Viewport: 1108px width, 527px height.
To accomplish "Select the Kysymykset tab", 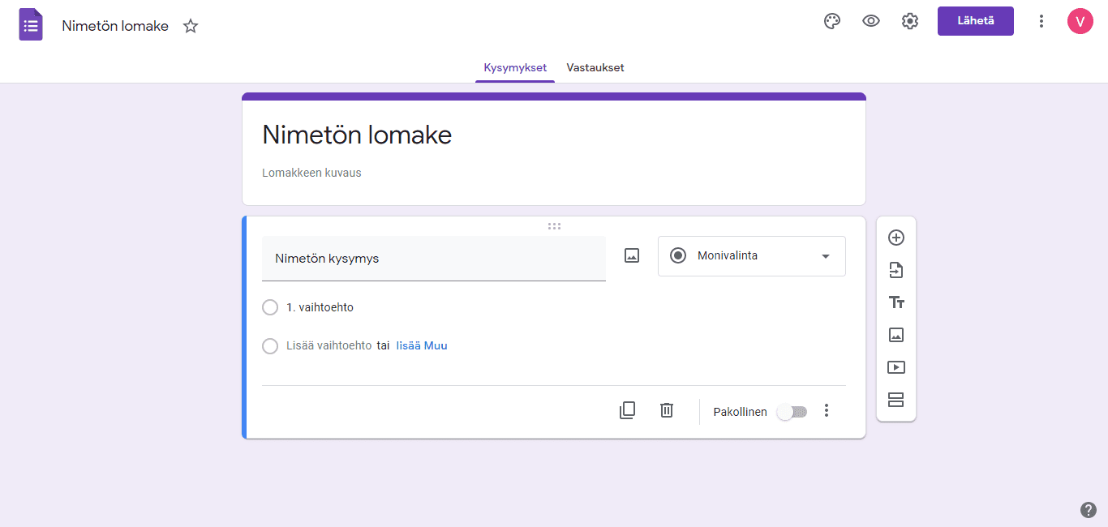I will click(x=514, y=67).
